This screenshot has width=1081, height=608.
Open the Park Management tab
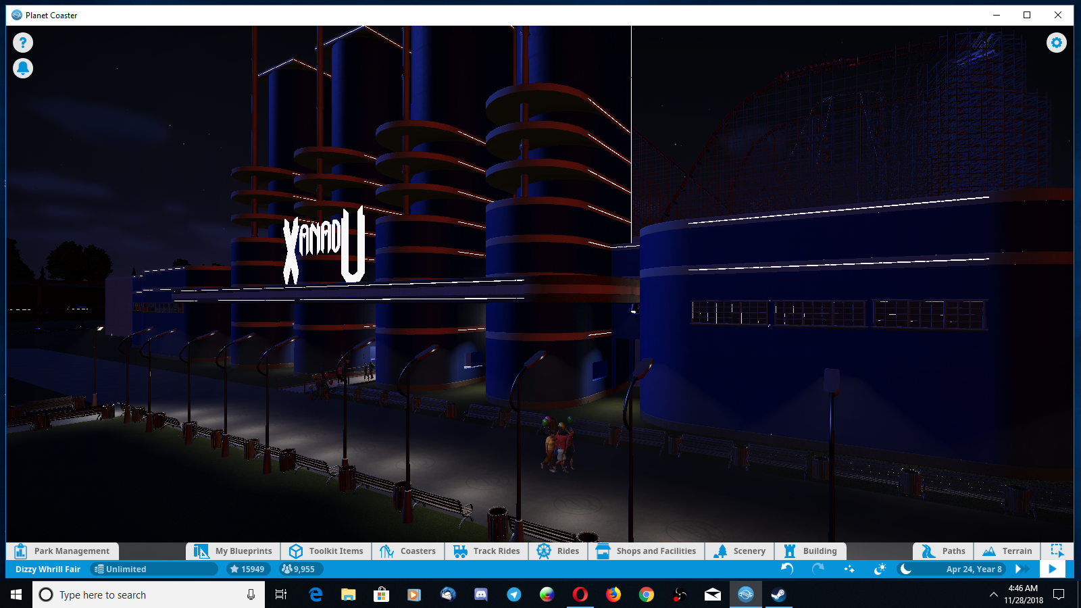coord(62,551)
